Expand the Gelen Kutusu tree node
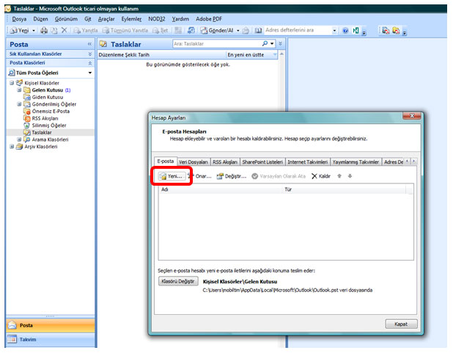 pyautogui.click(x=19, y=90)
